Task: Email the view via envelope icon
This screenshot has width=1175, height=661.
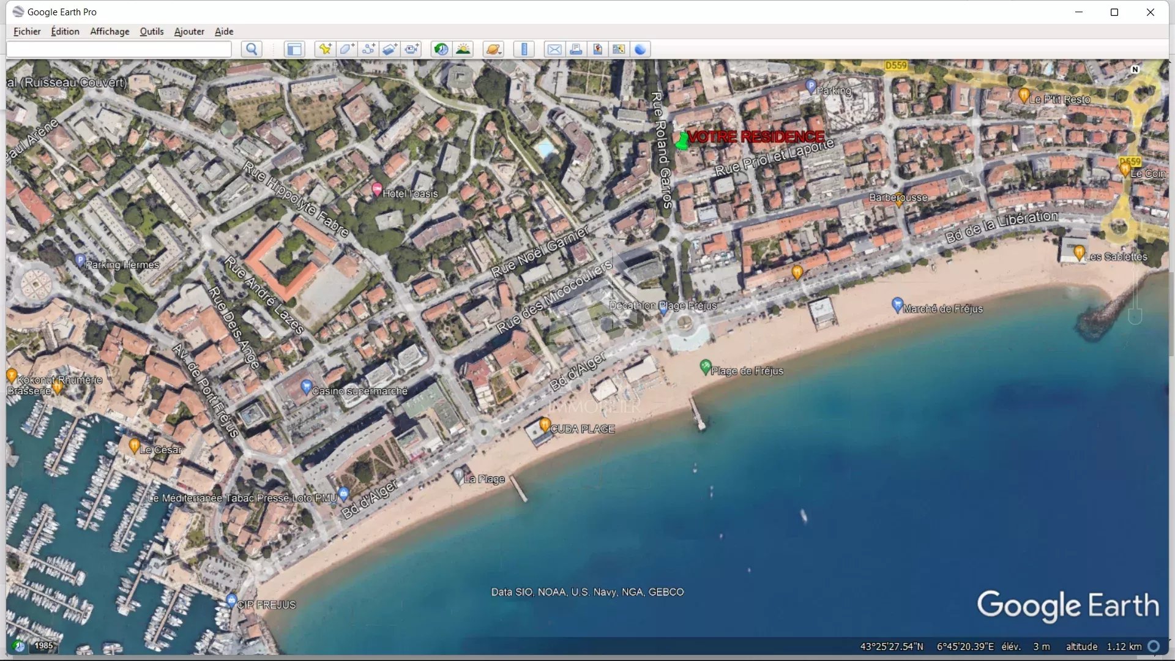Action: (x=554, y=50)
